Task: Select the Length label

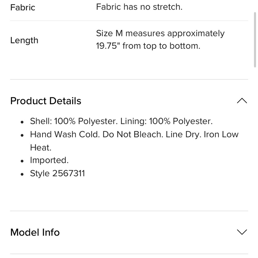Action: click(24, 41)
